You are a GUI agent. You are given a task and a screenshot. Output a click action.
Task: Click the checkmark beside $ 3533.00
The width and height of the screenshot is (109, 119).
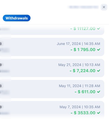pyautogui.click(x=99, y=113)
